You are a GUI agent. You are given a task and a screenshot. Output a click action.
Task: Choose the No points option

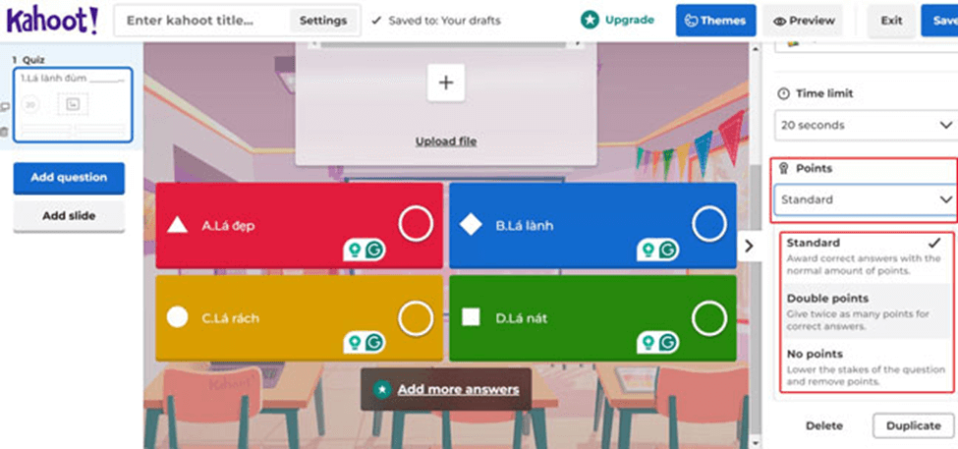(866, 366)
